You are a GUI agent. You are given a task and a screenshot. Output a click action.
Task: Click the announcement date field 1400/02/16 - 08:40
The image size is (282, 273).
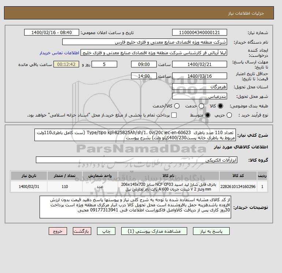(51, 32)
